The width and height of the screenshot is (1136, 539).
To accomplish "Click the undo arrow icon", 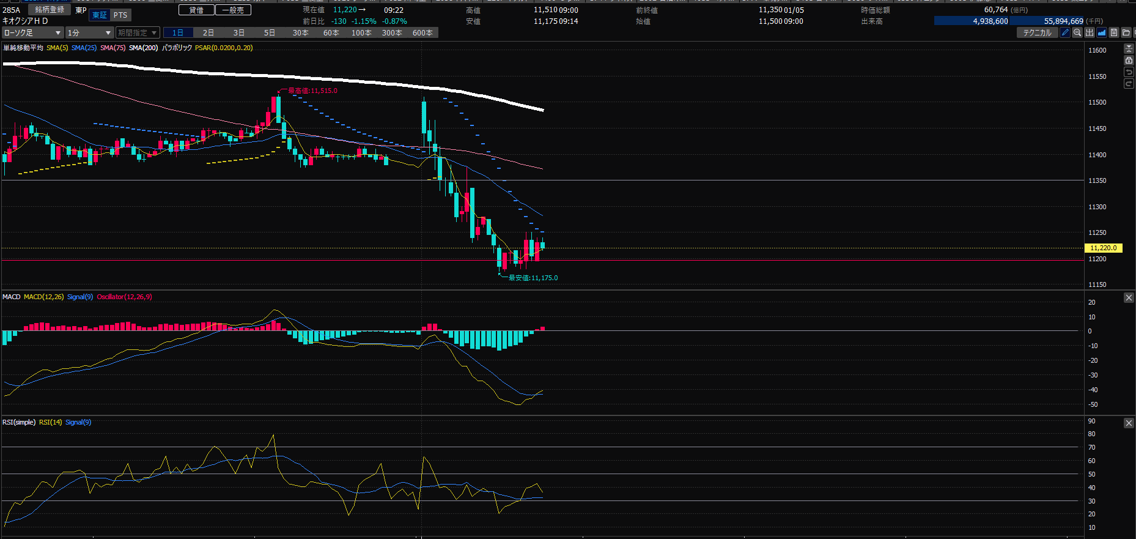I will pos(1129,72).
